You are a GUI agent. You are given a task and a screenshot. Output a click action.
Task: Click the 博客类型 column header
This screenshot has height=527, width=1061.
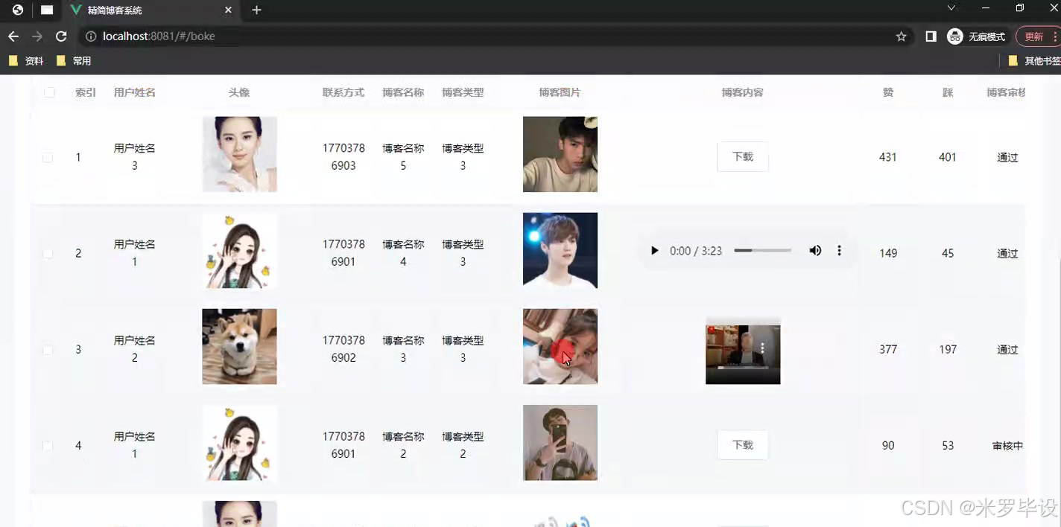pos(463,92)
